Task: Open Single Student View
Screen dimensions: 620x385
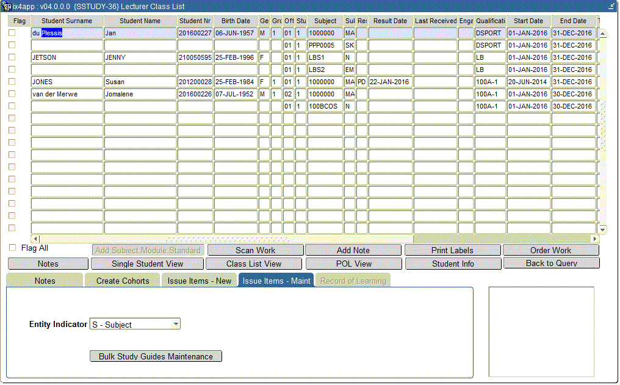Action: point(148,264)
